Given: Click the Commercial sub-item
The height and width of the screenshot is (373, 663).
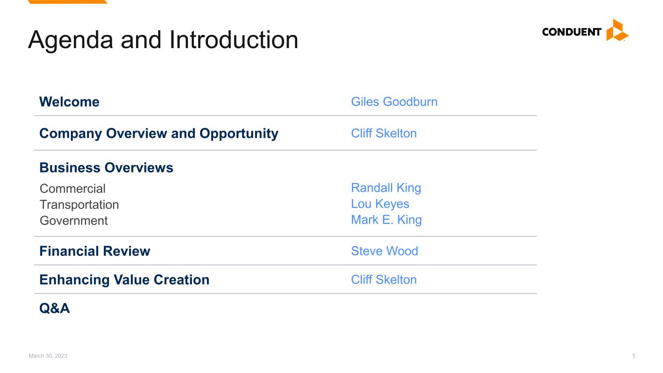Looking at the screenshot, I should click(x=72, y=188).
